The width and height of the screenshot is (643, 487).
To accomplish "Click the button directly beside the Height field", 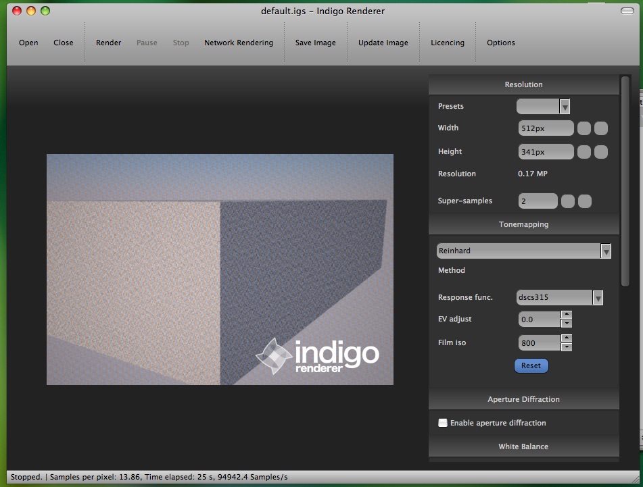I will pos(584,152).
